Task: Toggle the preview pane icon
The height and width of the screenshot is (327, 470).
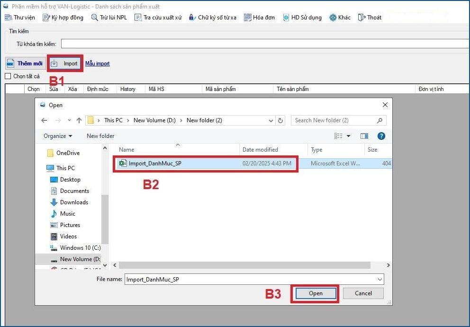Action: click(364, 136)
